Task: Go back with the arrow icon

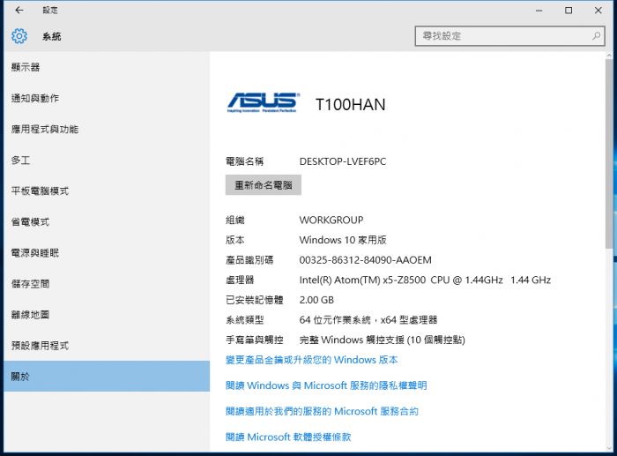Action: (19, 11)
